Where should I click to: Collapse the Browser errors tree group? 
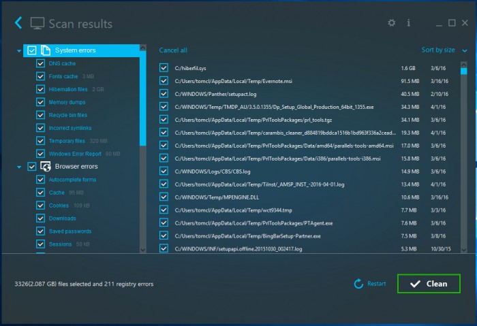coord(19,167)
